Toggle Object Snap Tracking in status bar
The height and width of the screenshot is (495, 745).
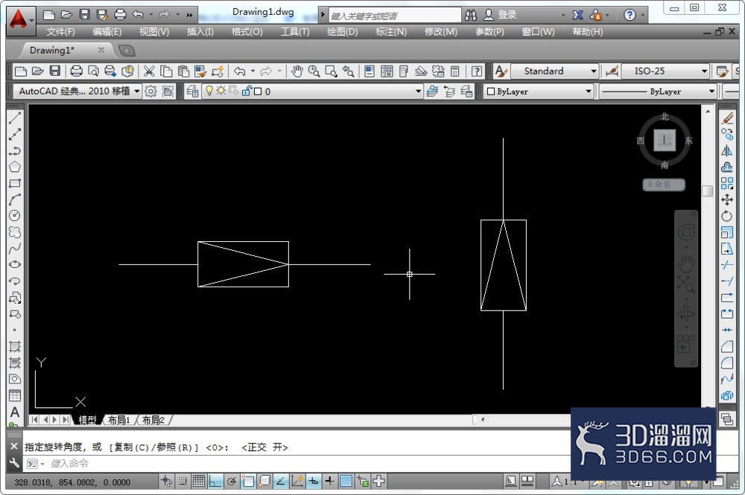point(281,482)
